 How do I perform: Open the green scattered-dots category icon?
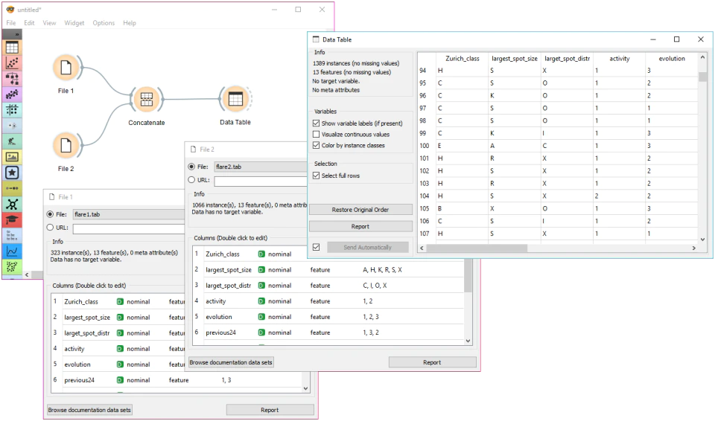pos(12,267)
